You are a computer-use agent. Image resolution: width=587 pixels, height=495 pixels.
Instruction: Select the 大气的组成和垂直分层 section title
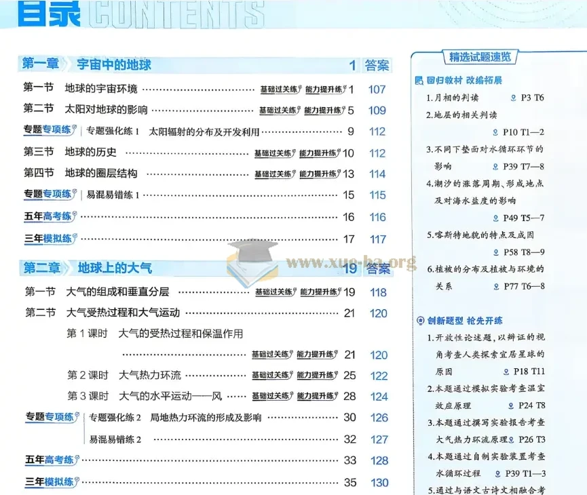pos(117,292)
